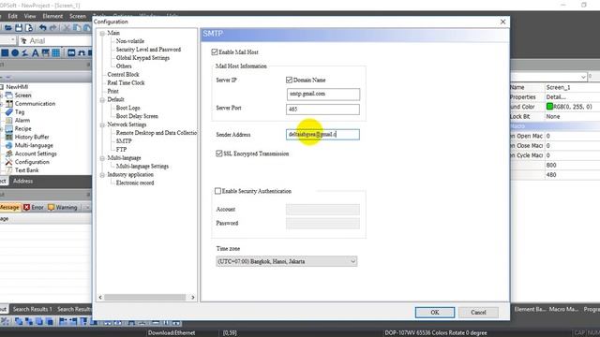Viewport: 600px width, 337px height.
Task: Select FTP in the configuration tree
Action: 121,150
